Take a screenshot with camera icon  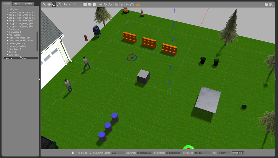[266, 4]
